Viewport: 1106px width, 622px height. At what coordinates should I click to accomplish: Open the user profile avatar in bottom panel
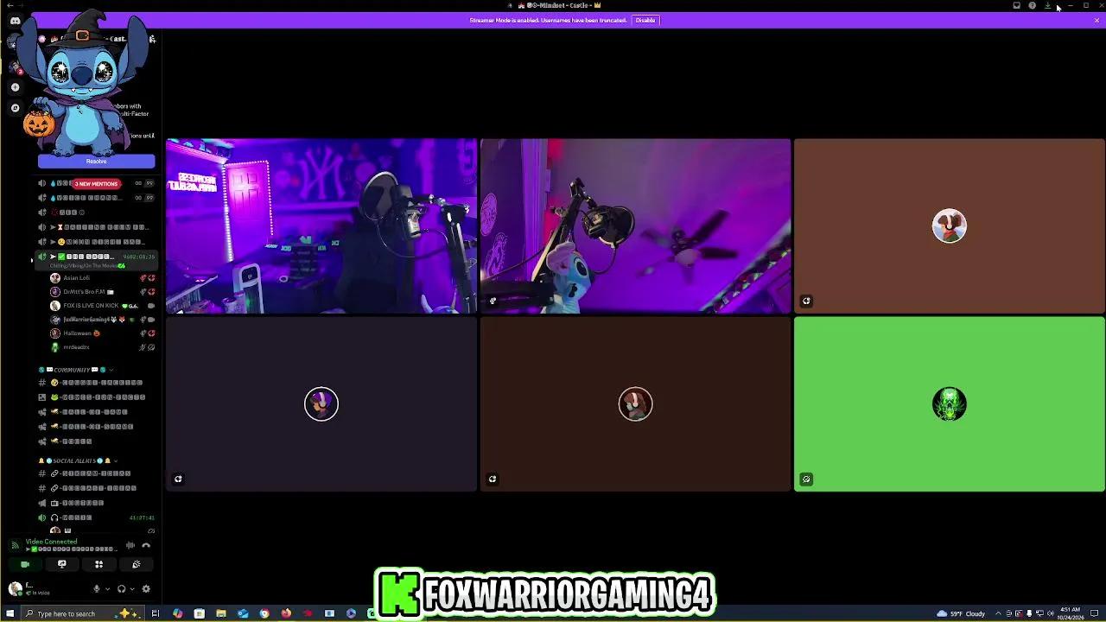pos(15,588)
